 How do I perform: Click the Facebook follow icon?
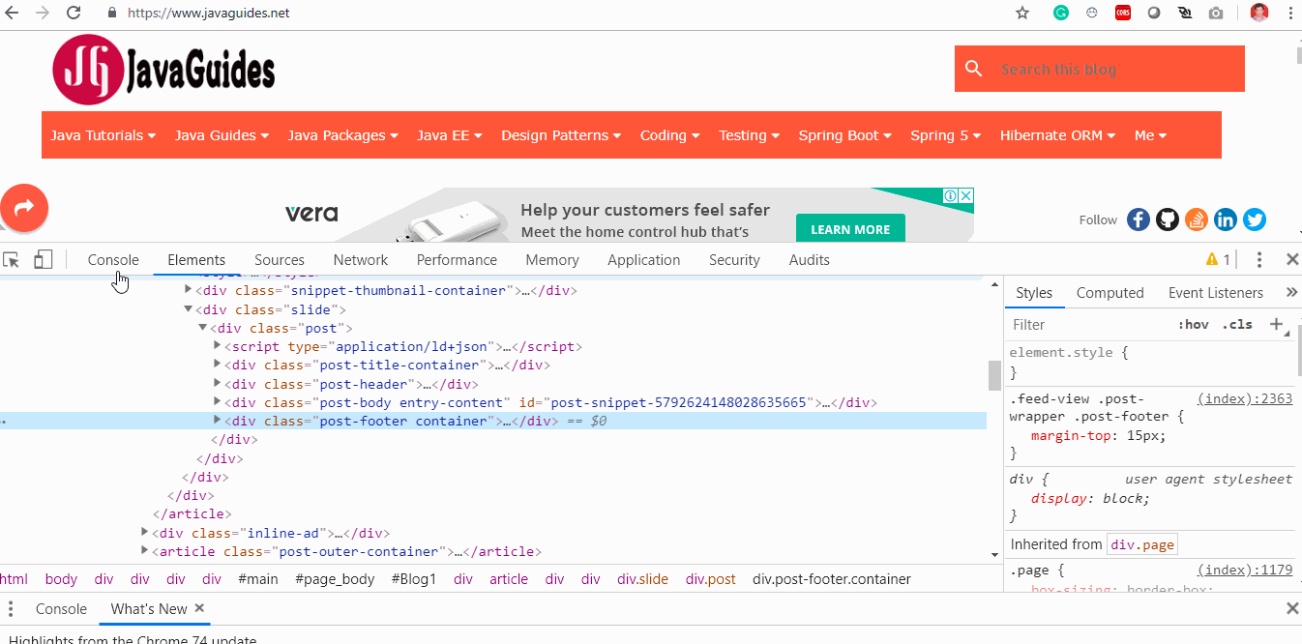[x=1139, y=220]
